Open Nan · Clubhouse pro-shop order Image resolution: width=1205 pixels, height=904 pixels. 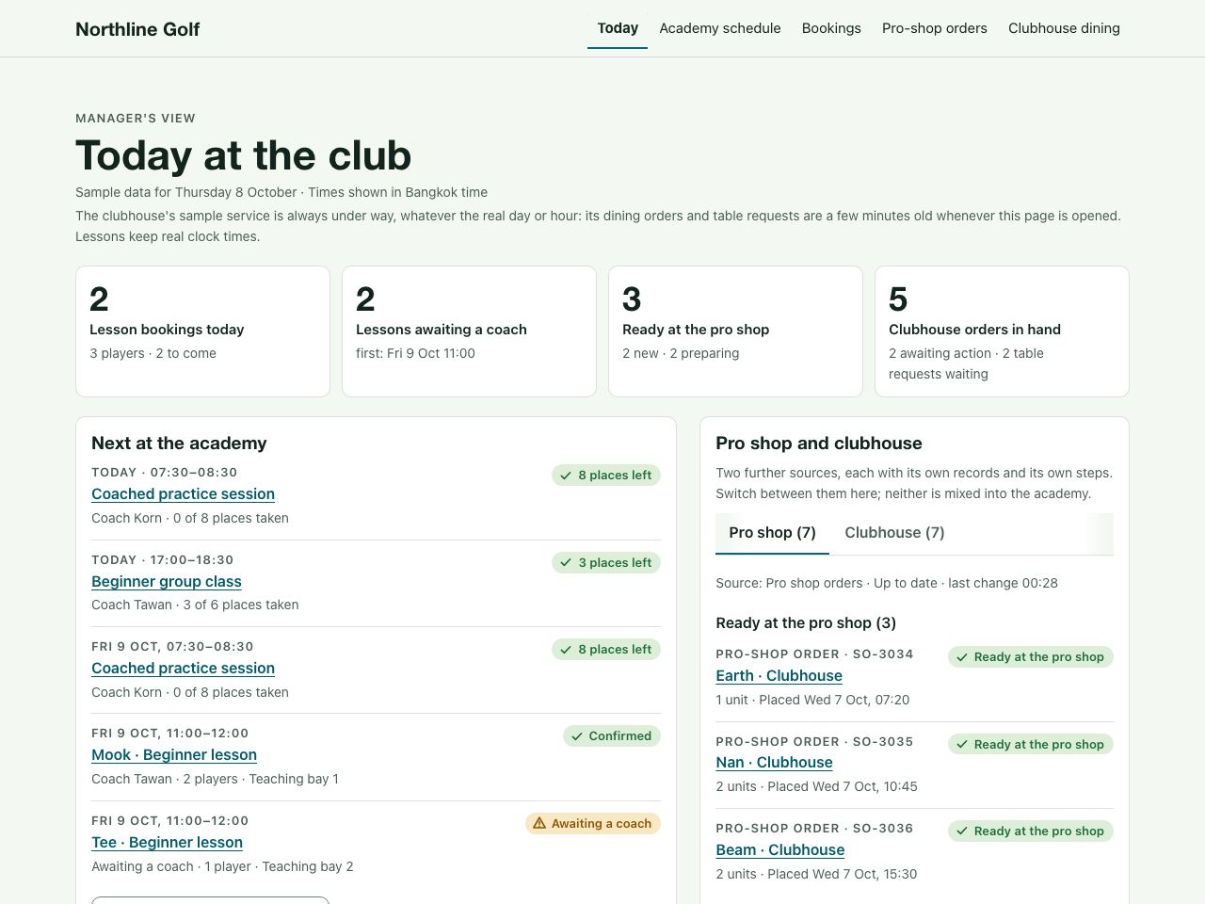[x=774, y=763]
